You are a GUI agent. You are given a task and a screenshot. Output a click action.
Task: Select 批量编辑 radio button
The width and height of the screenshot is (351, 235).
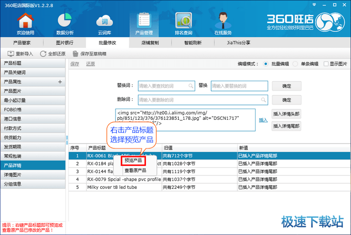(265, 64)
